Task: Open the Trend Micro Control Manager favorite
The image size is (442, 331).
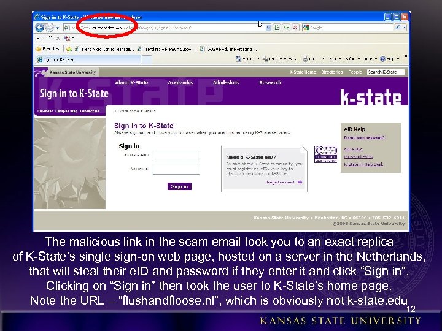Action: pos(104,49)
